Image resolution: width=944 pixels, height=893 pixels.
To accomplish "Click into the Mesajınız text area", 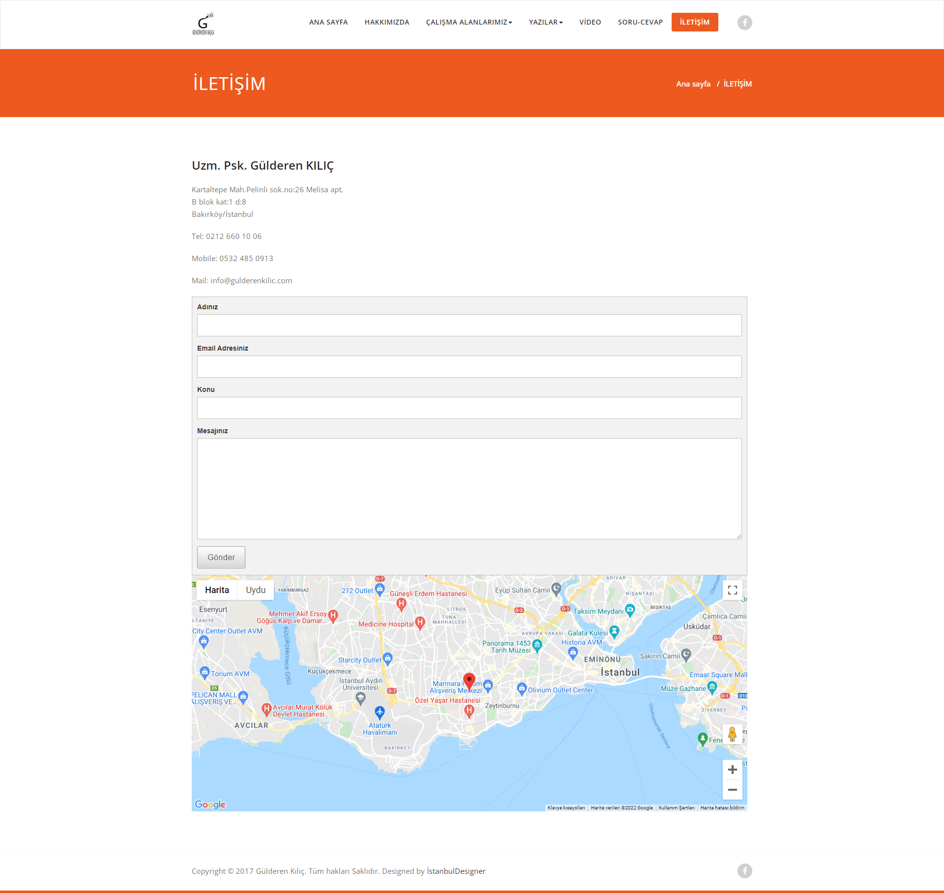I will pyautogui.click(x=470, y=489).
